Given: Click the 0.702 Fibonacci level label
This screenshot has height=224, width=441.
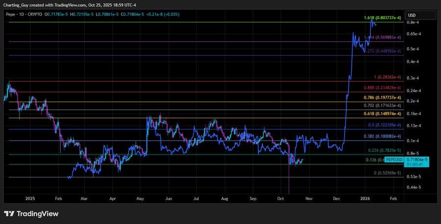Looking at the screenshot, I should pyautogui.click(x=382, y=105).
